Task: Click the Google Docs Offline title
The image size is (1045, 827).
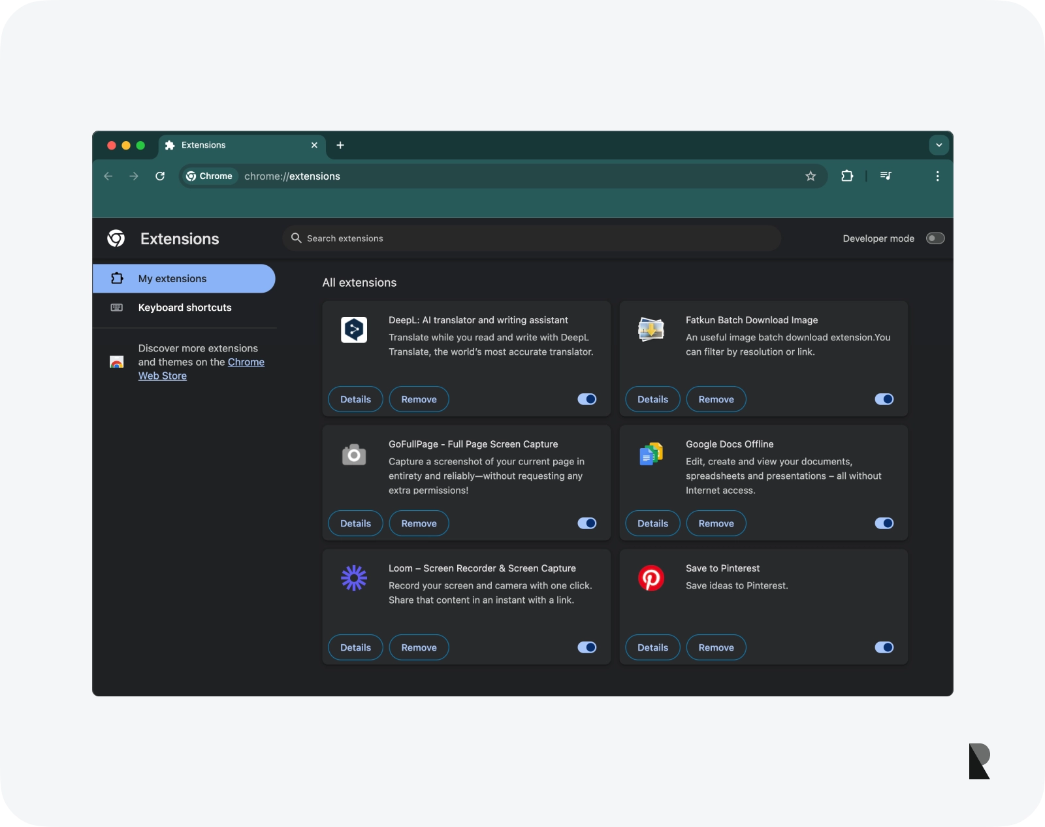Action: point(730,444)
